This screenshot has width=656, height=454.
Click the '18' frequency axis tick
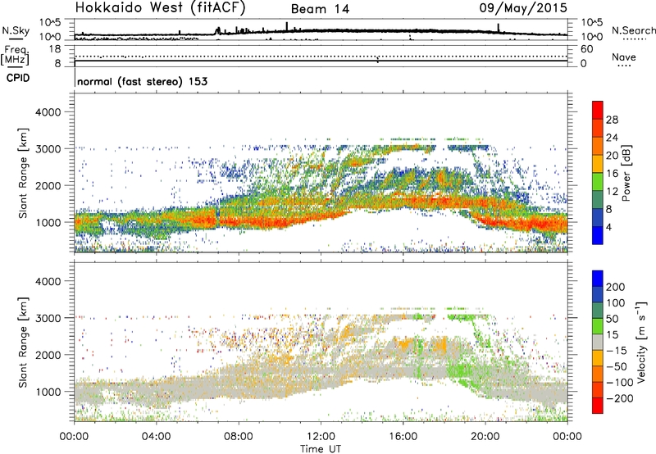(x=55, y=49)
